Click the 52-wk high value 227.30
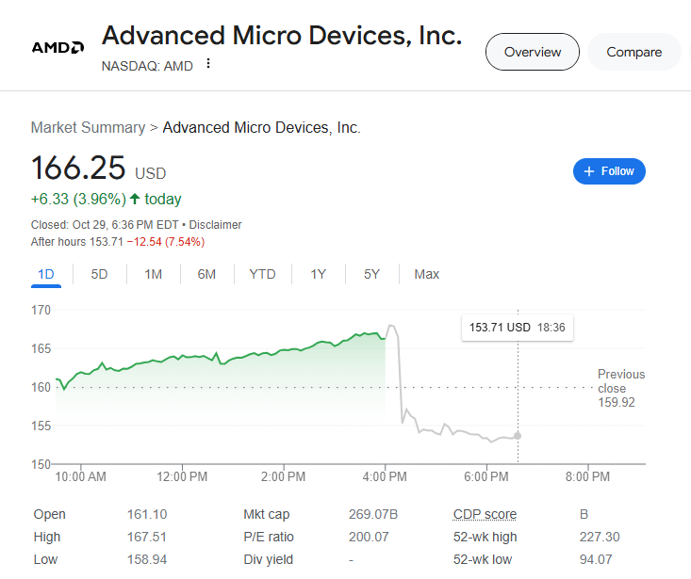Screen dimensions: 691x579 tap(600, 537)
